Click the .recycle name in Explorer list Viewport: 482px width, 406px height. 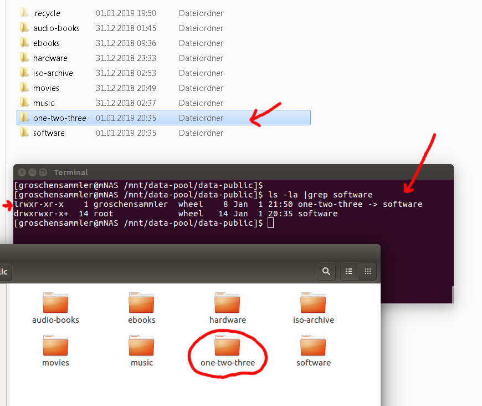click(47, 13)
